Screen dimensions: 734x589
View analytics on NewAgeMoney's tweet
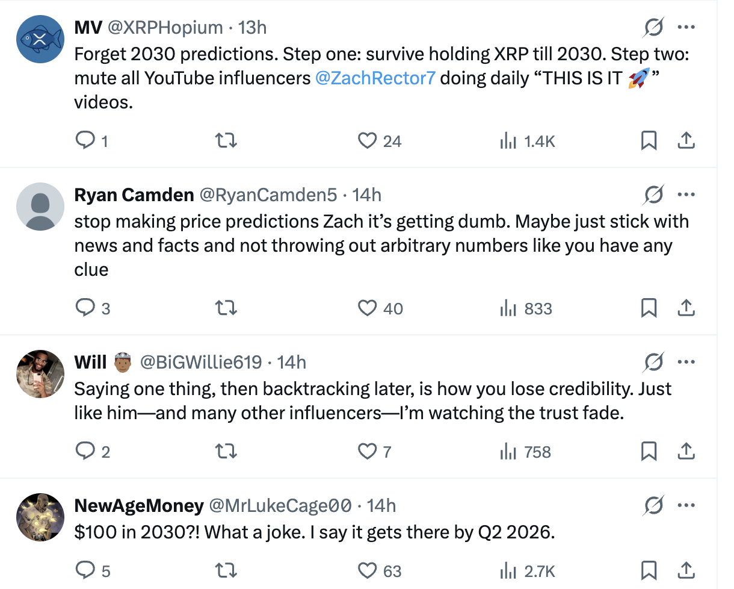click(508, 570)
